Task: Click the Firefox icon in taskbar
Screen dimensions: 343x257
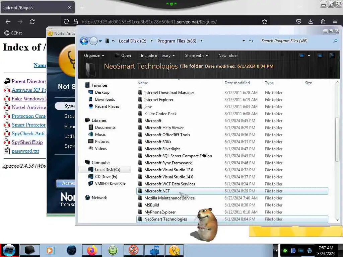Action: click(92, 250)
